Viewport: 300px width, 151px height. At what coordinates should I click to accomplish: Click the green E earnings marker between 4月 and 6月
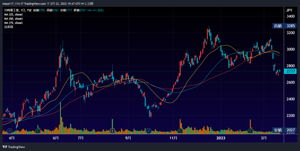pos(38,131)
